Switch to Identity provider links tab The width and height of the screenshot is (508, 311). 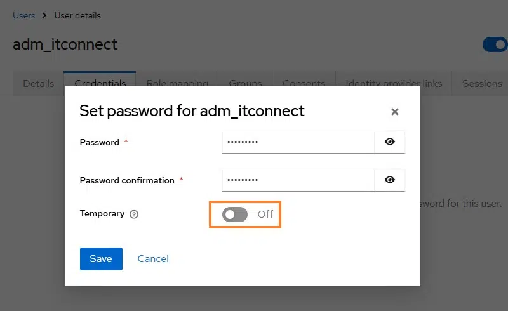point(394,83)
